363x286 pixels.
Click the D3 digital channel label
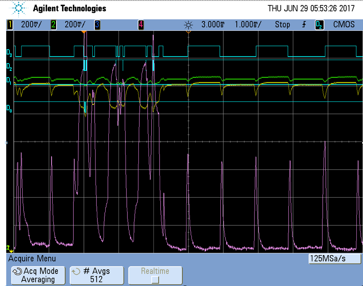(9, 53)
